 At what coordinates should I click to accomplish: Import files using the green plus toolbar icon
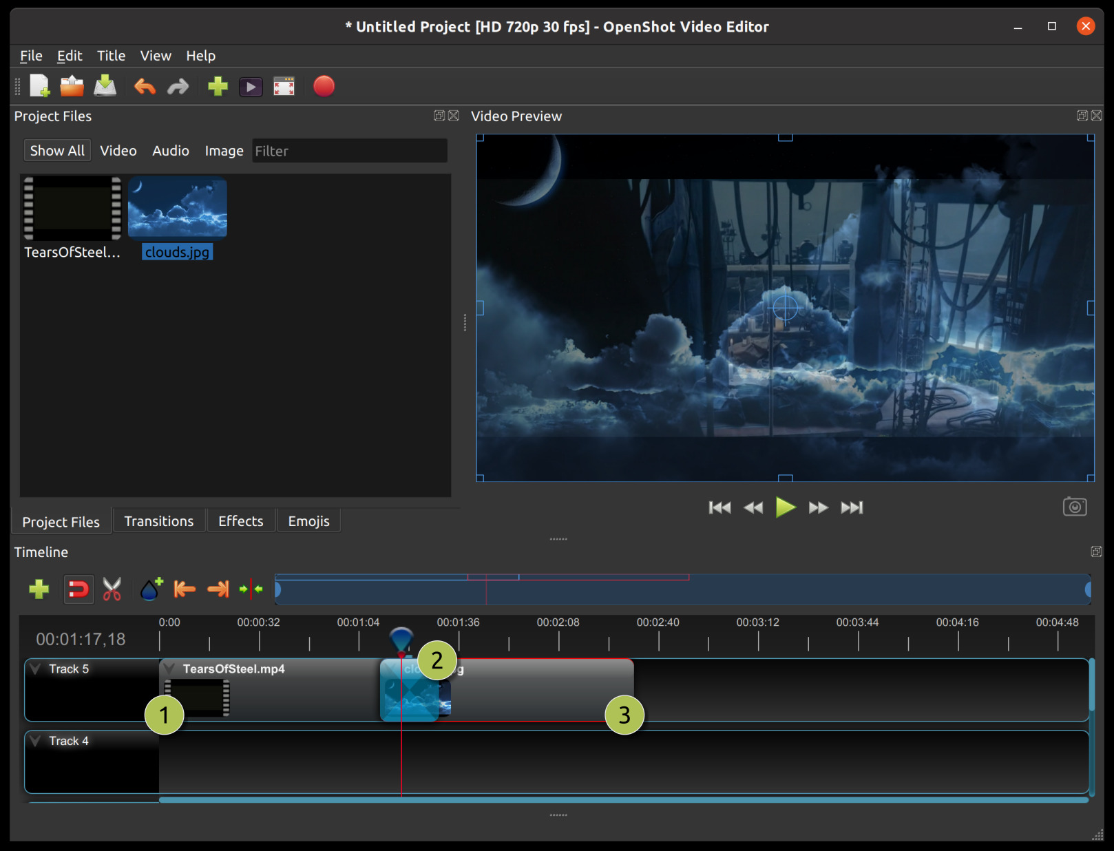tap(217, 86)
